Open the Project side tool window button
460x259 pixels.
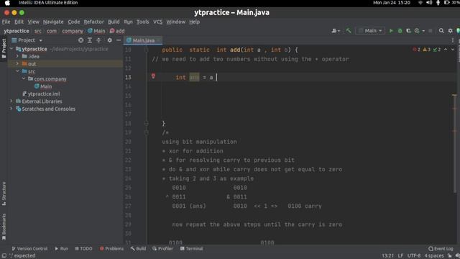click(4, 48)
